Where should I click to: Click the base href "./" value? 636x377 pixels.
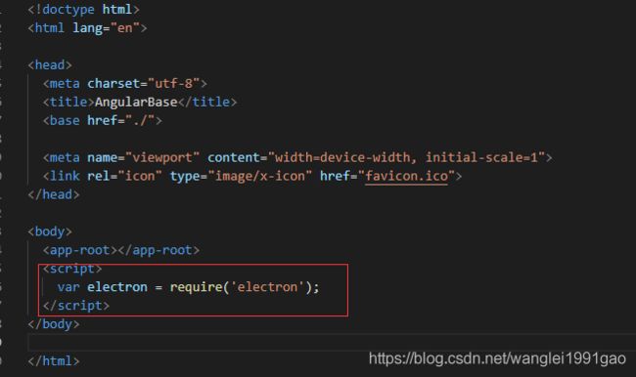click(x=140, y=121)
